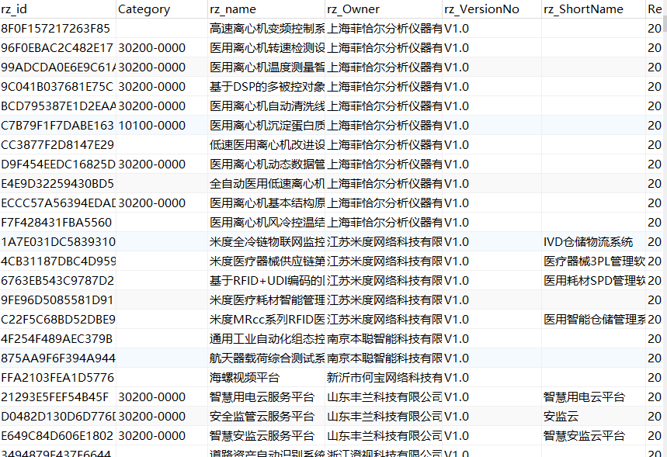667x457 pixels.
Task: Click short name 医疗器械3PL管理软
Action: pos(593,261)
